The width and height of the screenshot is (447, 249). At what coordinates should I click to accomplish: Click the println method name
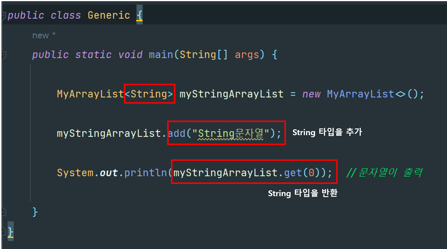pyautogui.click(x=146, y=173)
